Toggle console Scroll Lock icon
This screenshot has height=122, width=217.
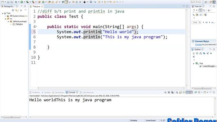point(180,93)
